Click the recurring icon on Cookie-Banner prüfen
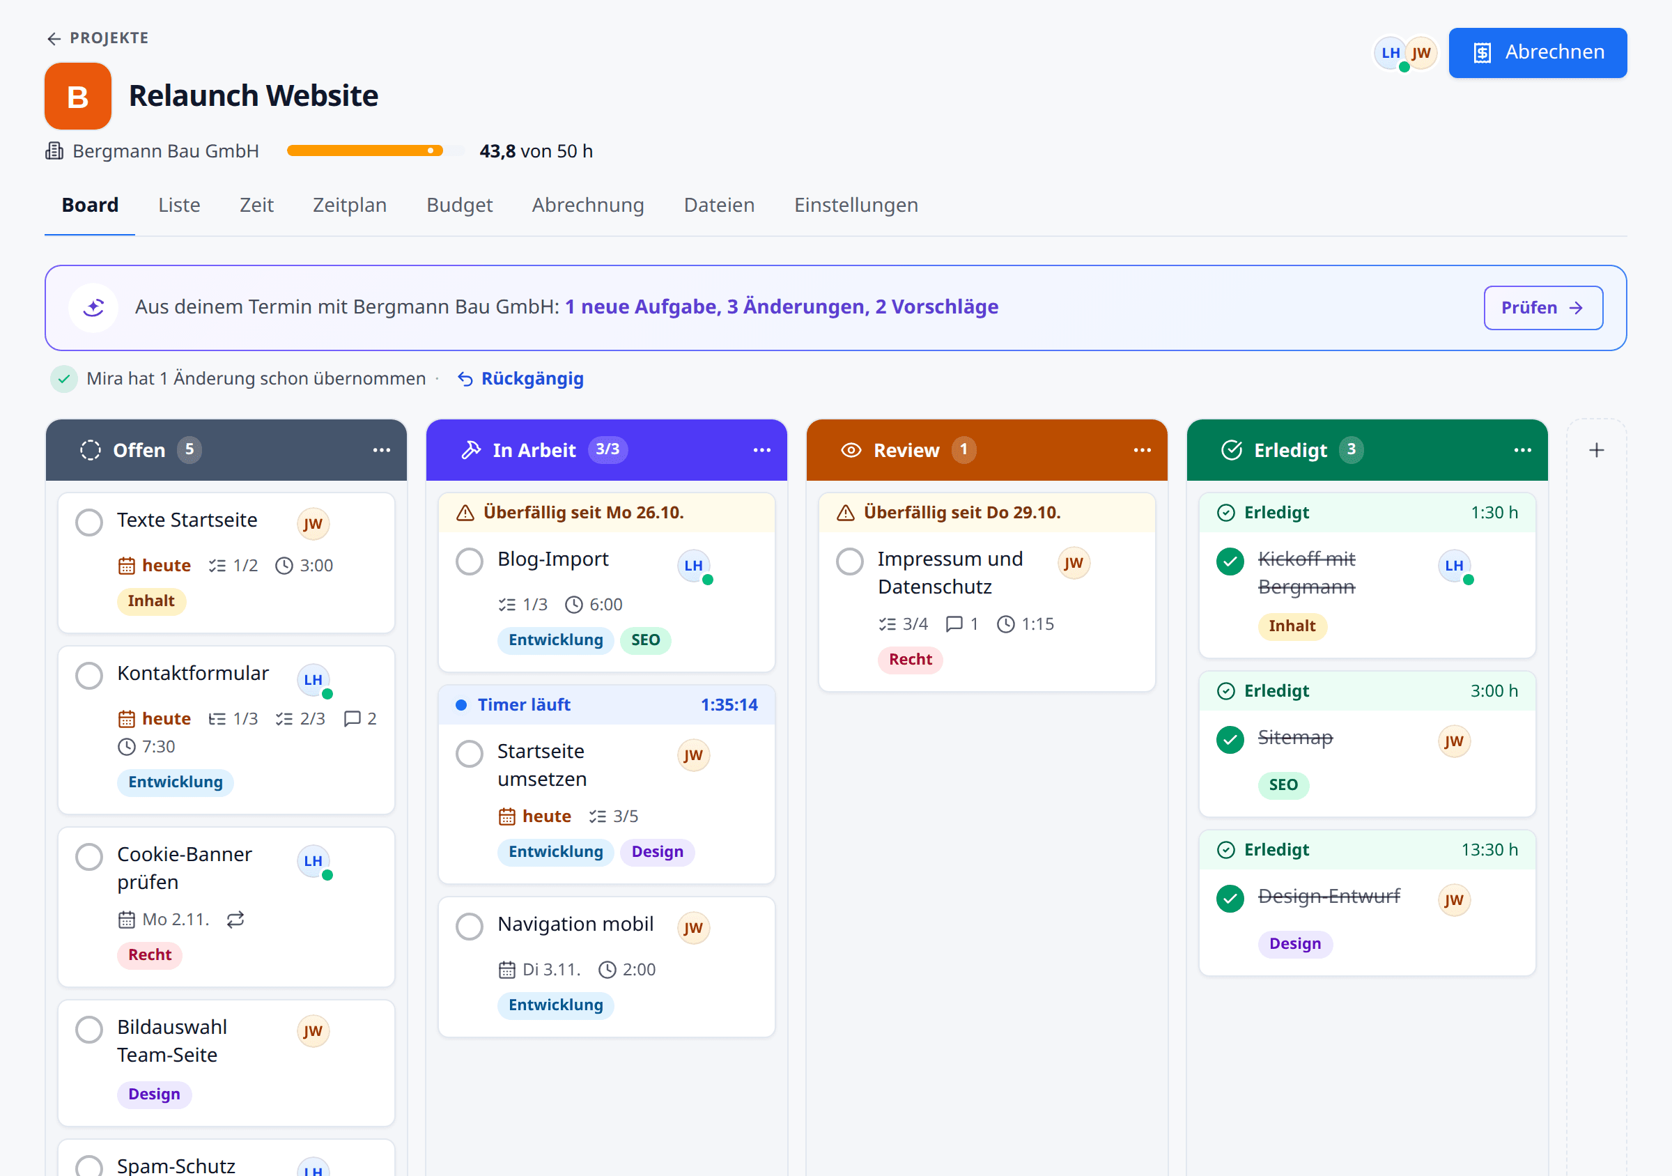Screen dimensions: 1672x1176 click(235, 920)
